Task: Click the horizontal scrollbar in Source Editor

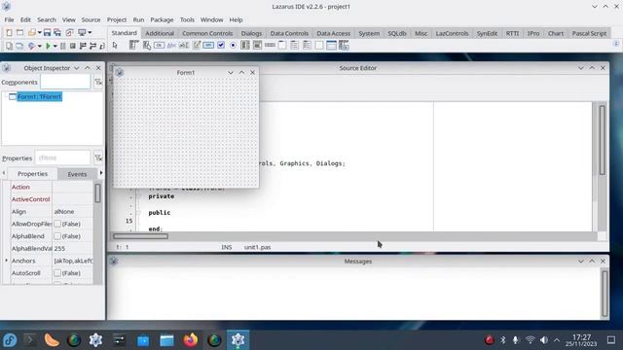Action: point(353,236)
